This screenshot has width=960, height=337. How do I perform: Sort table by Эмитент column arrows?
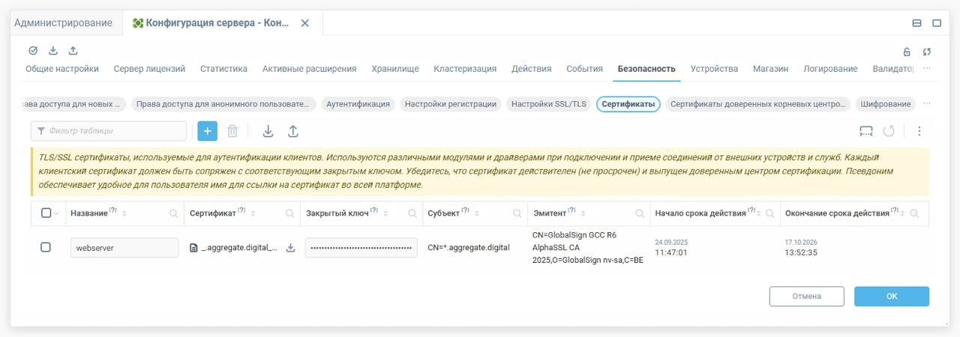tap(583, 213)
